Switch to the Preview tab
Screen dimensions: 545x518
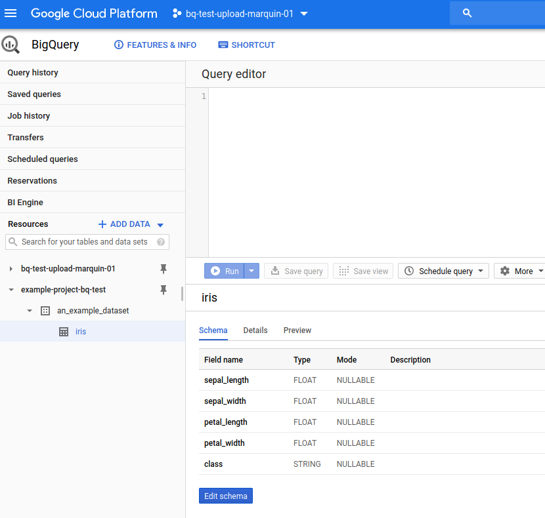click(x=297, y=330)
